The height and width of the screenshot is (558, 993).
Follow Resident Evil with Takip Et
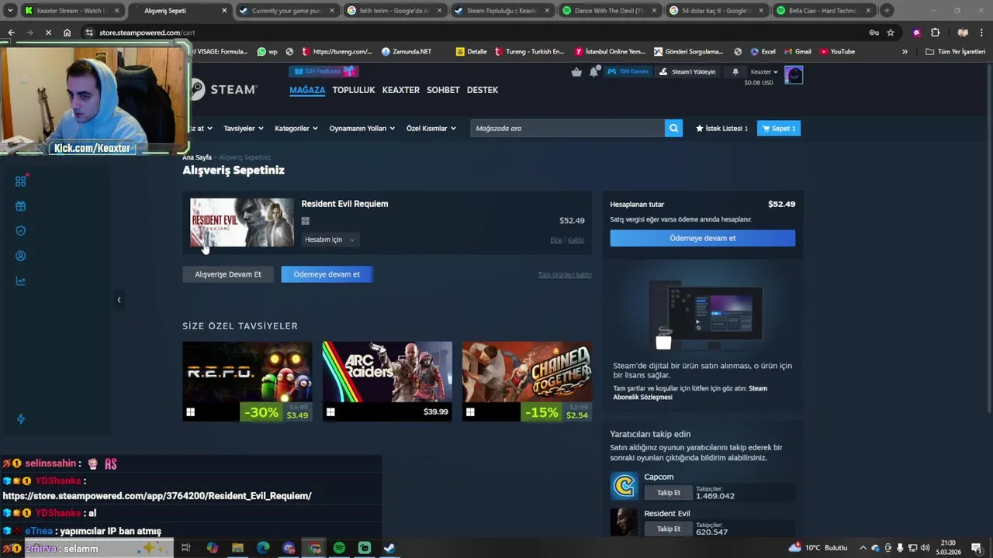pyautogui.click(x=669, y=529)
